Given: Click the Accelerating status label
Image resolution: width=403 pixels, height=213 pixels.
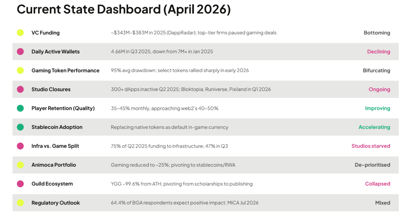Looking at the screenshot, I should (x=374, y=127).
